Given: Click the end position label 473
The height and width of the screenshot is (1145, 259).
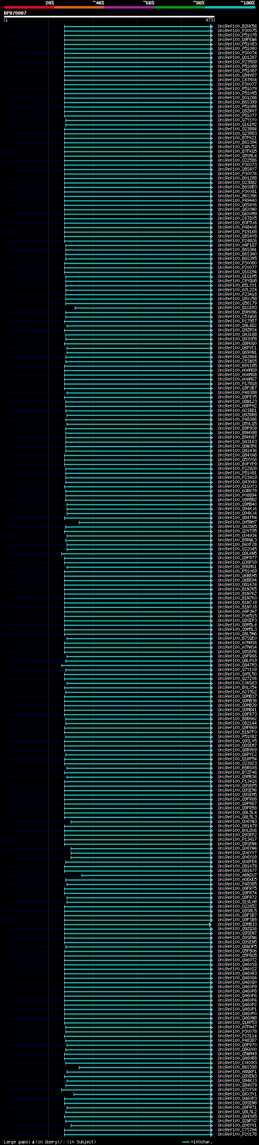Looking at the screenshot, I should [x=209, y=20].
